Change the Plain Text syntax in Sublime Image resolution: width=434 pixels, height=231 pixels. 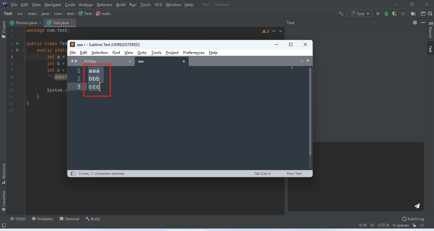coord(294,174)
